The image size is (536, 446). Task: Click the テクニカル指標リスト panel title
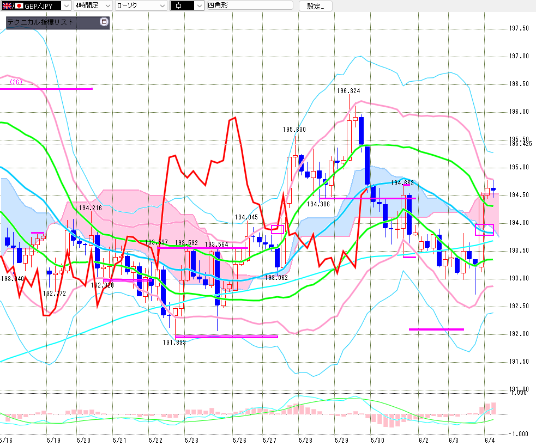(40, 22)
